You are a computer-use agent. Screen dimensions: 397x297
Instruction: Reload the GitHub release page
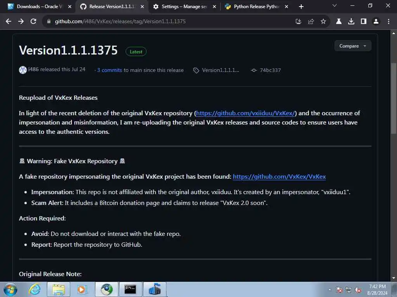[x=33, y=22]
